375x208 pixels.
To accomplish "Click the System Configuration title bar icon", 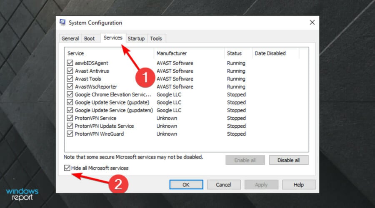I will [62, 22].
